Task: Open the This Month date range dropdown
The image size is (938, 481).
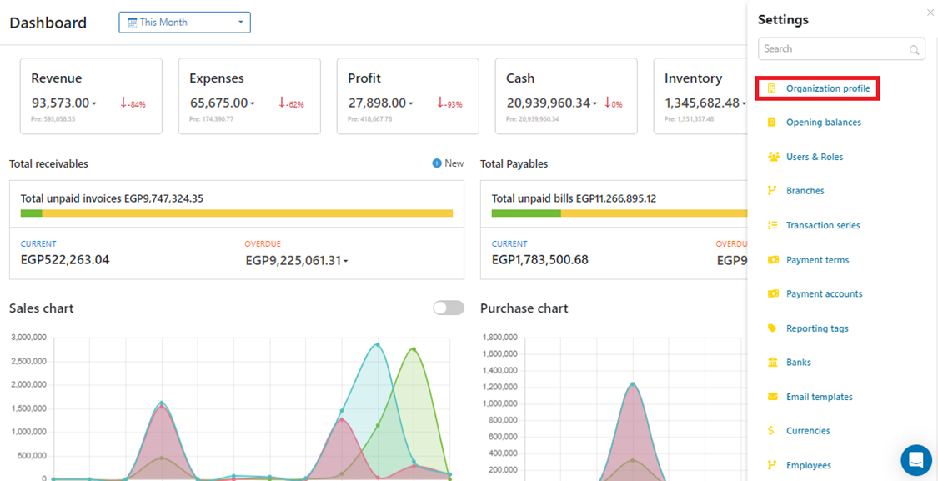Action: tap(184, 23)
